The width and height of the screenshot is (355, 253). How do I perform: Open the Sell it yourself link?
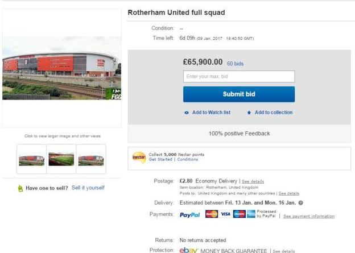[x=88, y=188]
